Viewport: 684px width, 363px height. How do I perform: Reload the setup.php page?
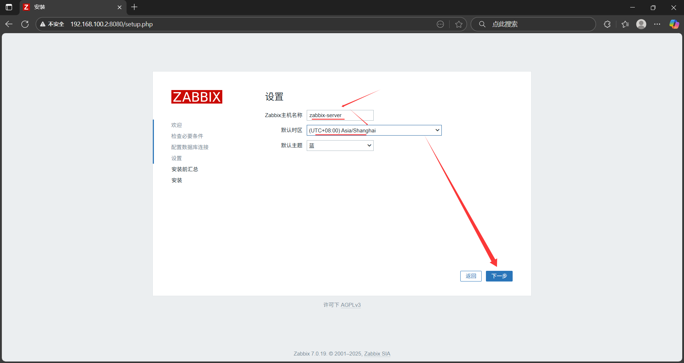[x=25, y=24]
